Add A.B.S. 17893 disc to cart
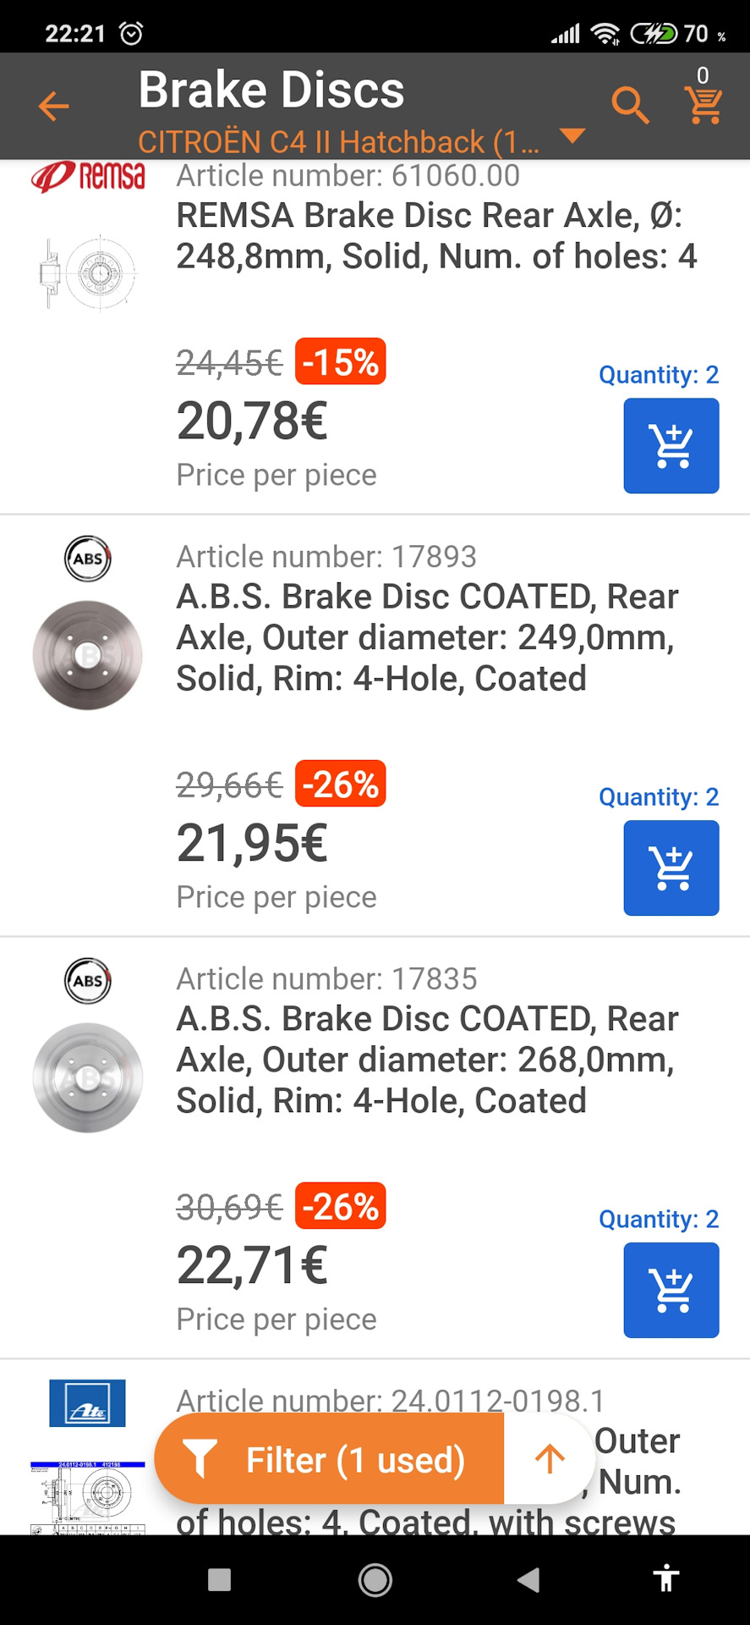Image resolution: width=750 pixels, height=1625 pixels. coord(671,868)
